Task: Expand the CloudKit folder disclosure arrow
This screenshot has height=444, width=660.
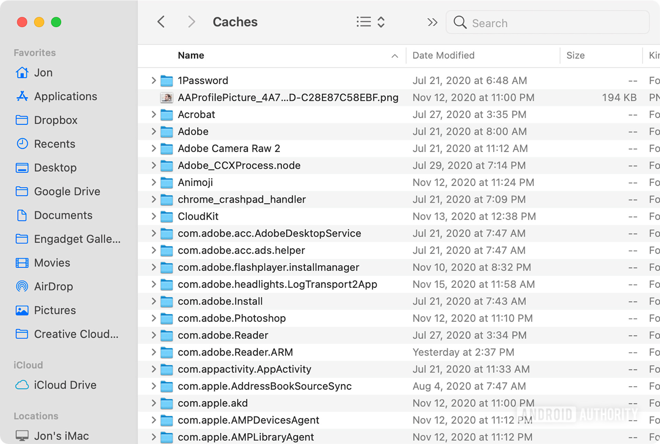Action: [x=154, y=216]
